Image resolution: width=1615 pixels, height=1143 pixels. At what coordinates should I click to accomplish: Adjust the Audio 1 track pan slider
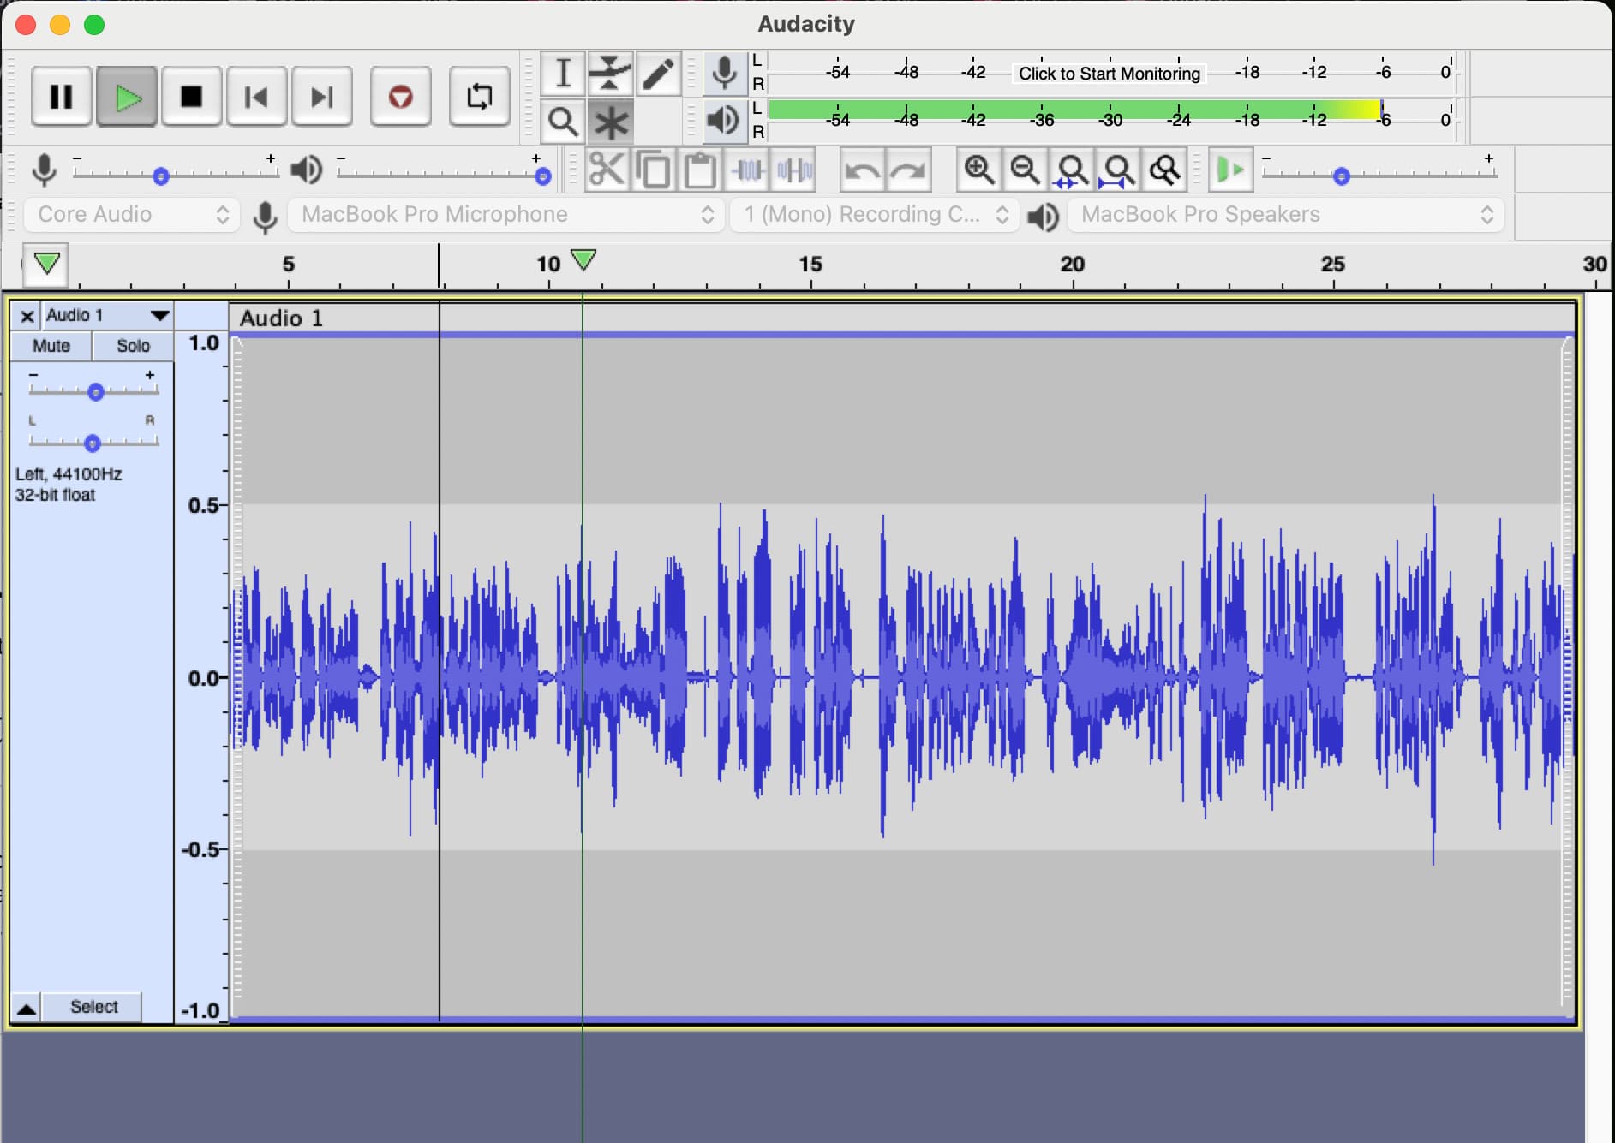pyautogui.click(x=94, y=443)
